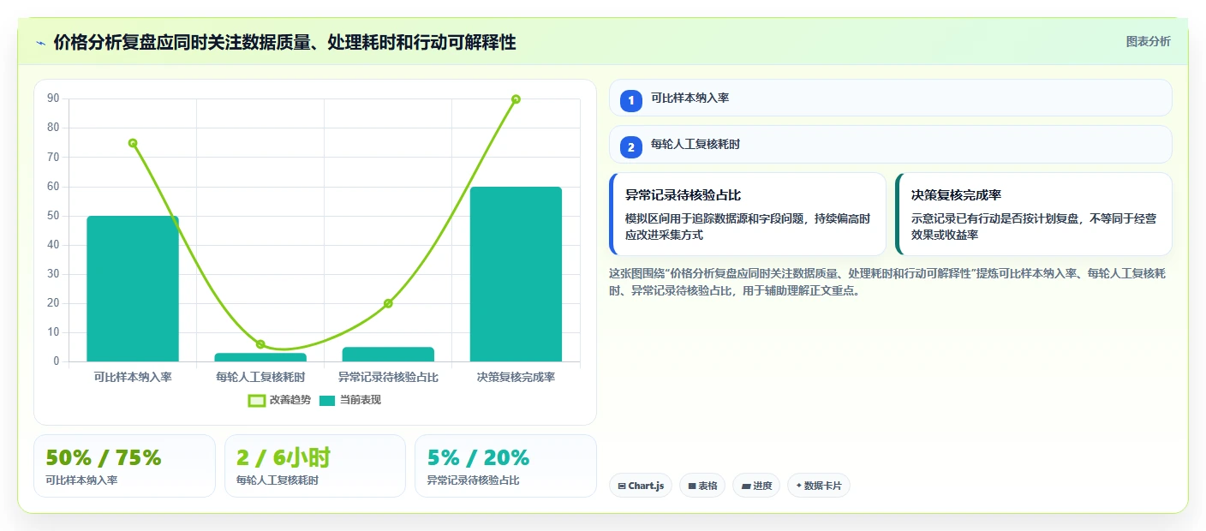Click the x-axis label 可比样本纳入率
Screen dimensions: 1206x531
[x=133, y=377]
